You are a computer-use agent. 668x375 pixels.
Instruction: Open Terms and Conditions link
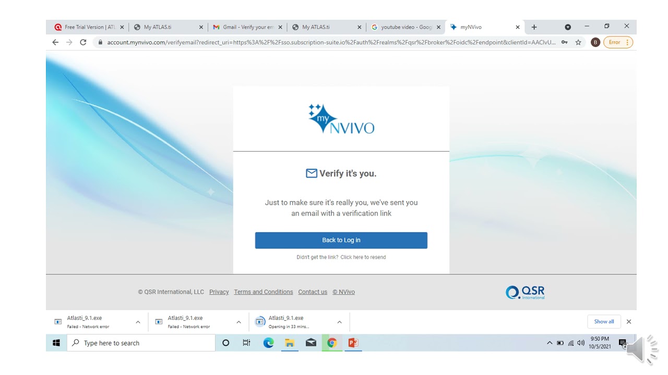click(x=263, y=292)
